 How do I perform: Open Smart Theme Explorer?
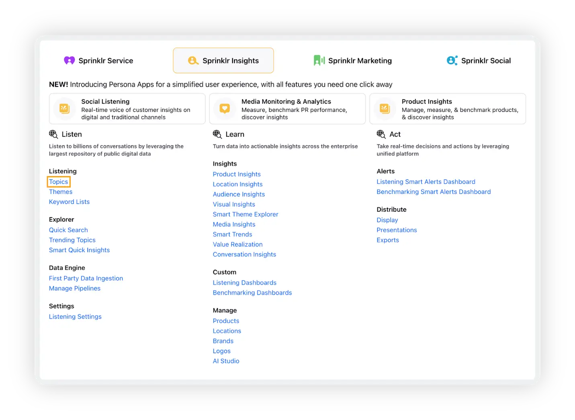(246, 214)
